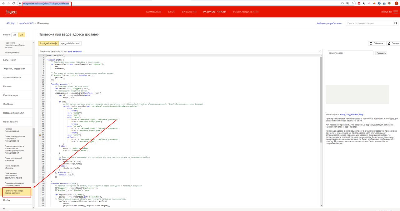
Task: Go back using the browser back arrow
Action: (x=3, y=3)
